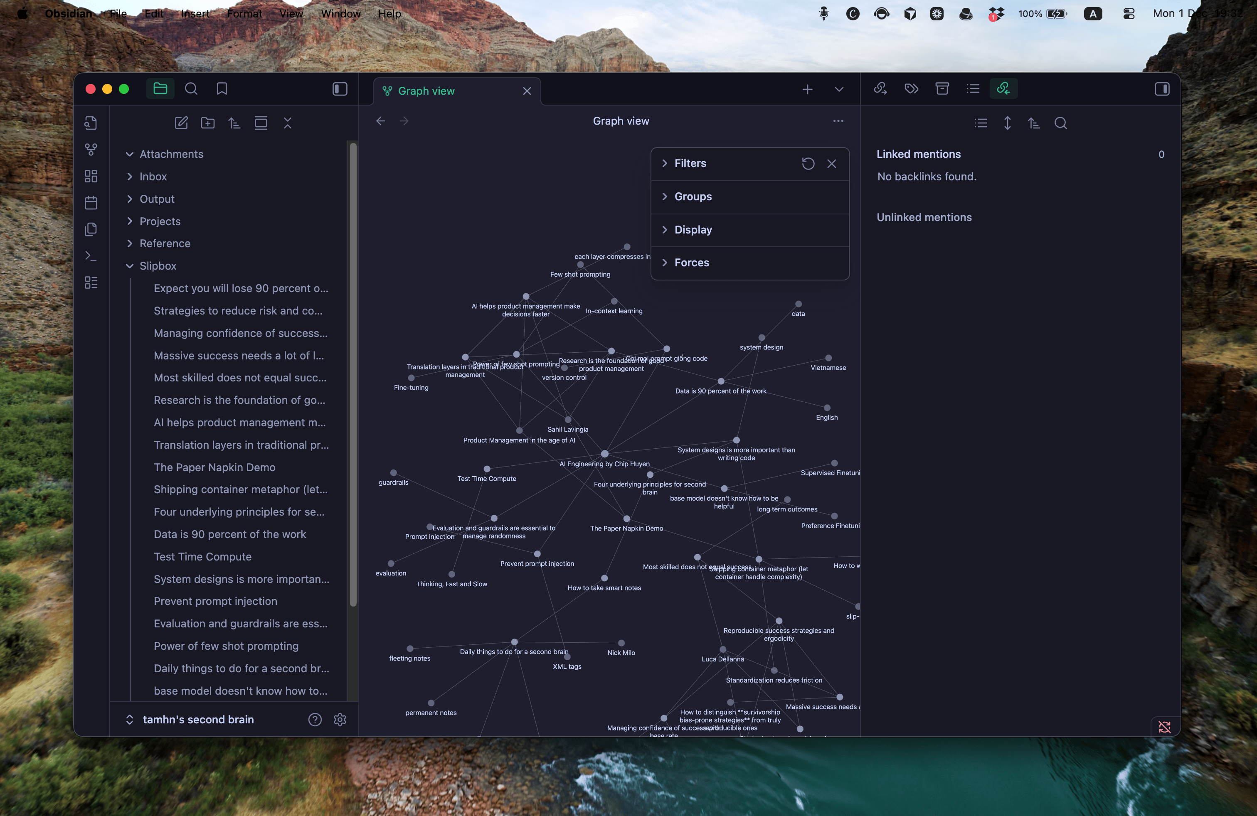Toggle the right sidebar
Image resolution: width=1257 pixels, height=816 pixels.
click(x=1161, y=88)
